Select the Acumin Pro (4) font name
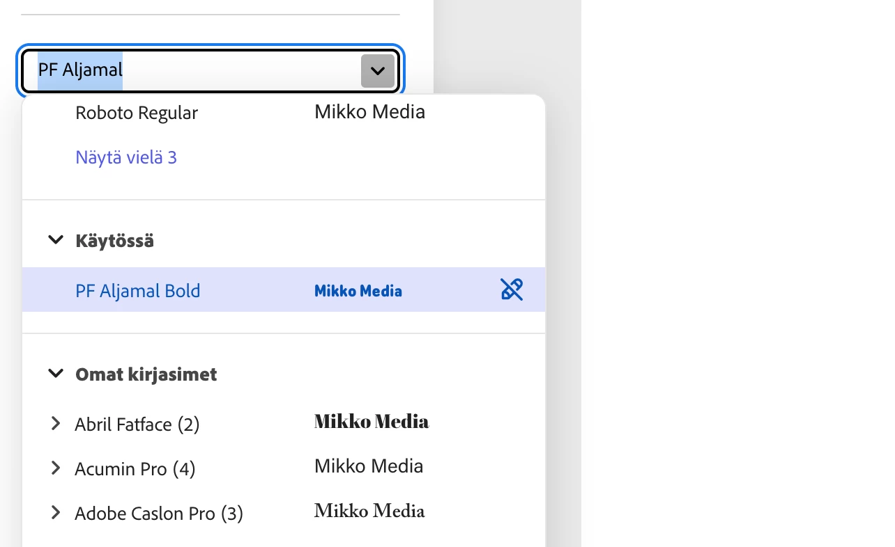The height and width of the screenshot is (547, 895). pyautogui.click(x=135, y=469)
